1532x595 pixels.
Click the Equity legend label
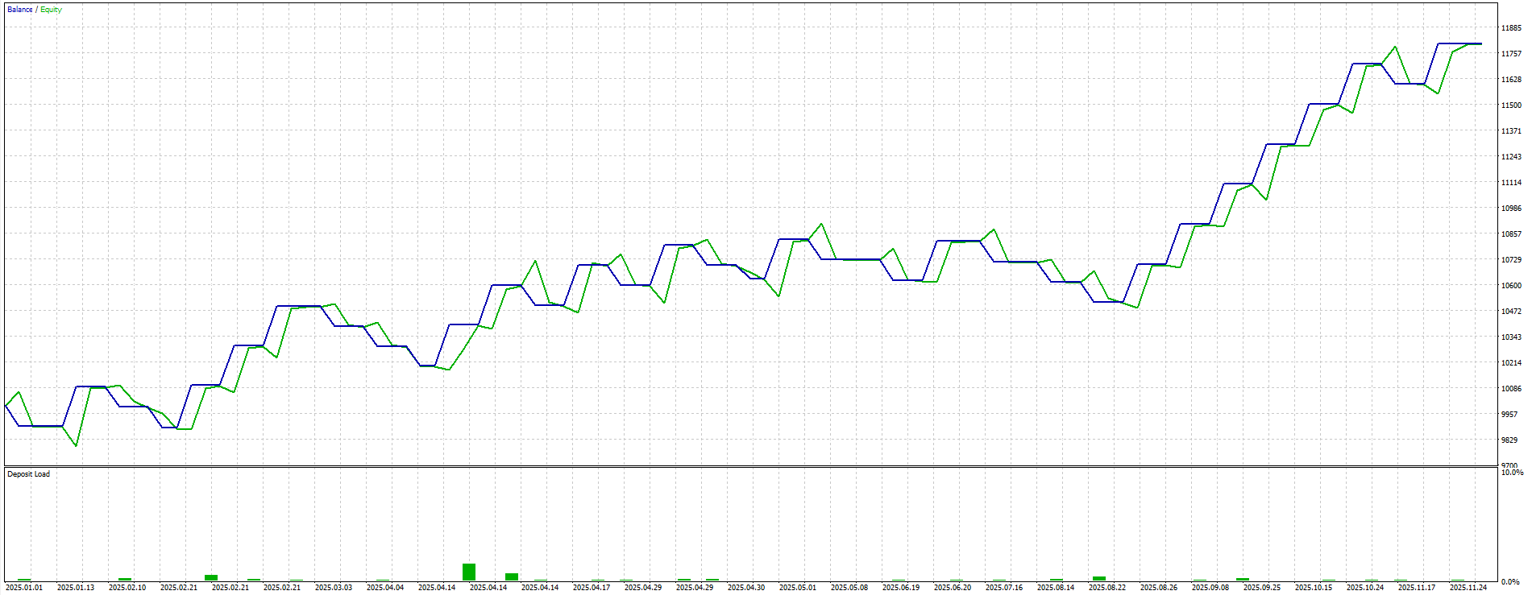click(x=51, y=10)
